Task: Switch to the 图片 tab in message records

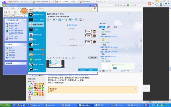Action: coord(109,27)
